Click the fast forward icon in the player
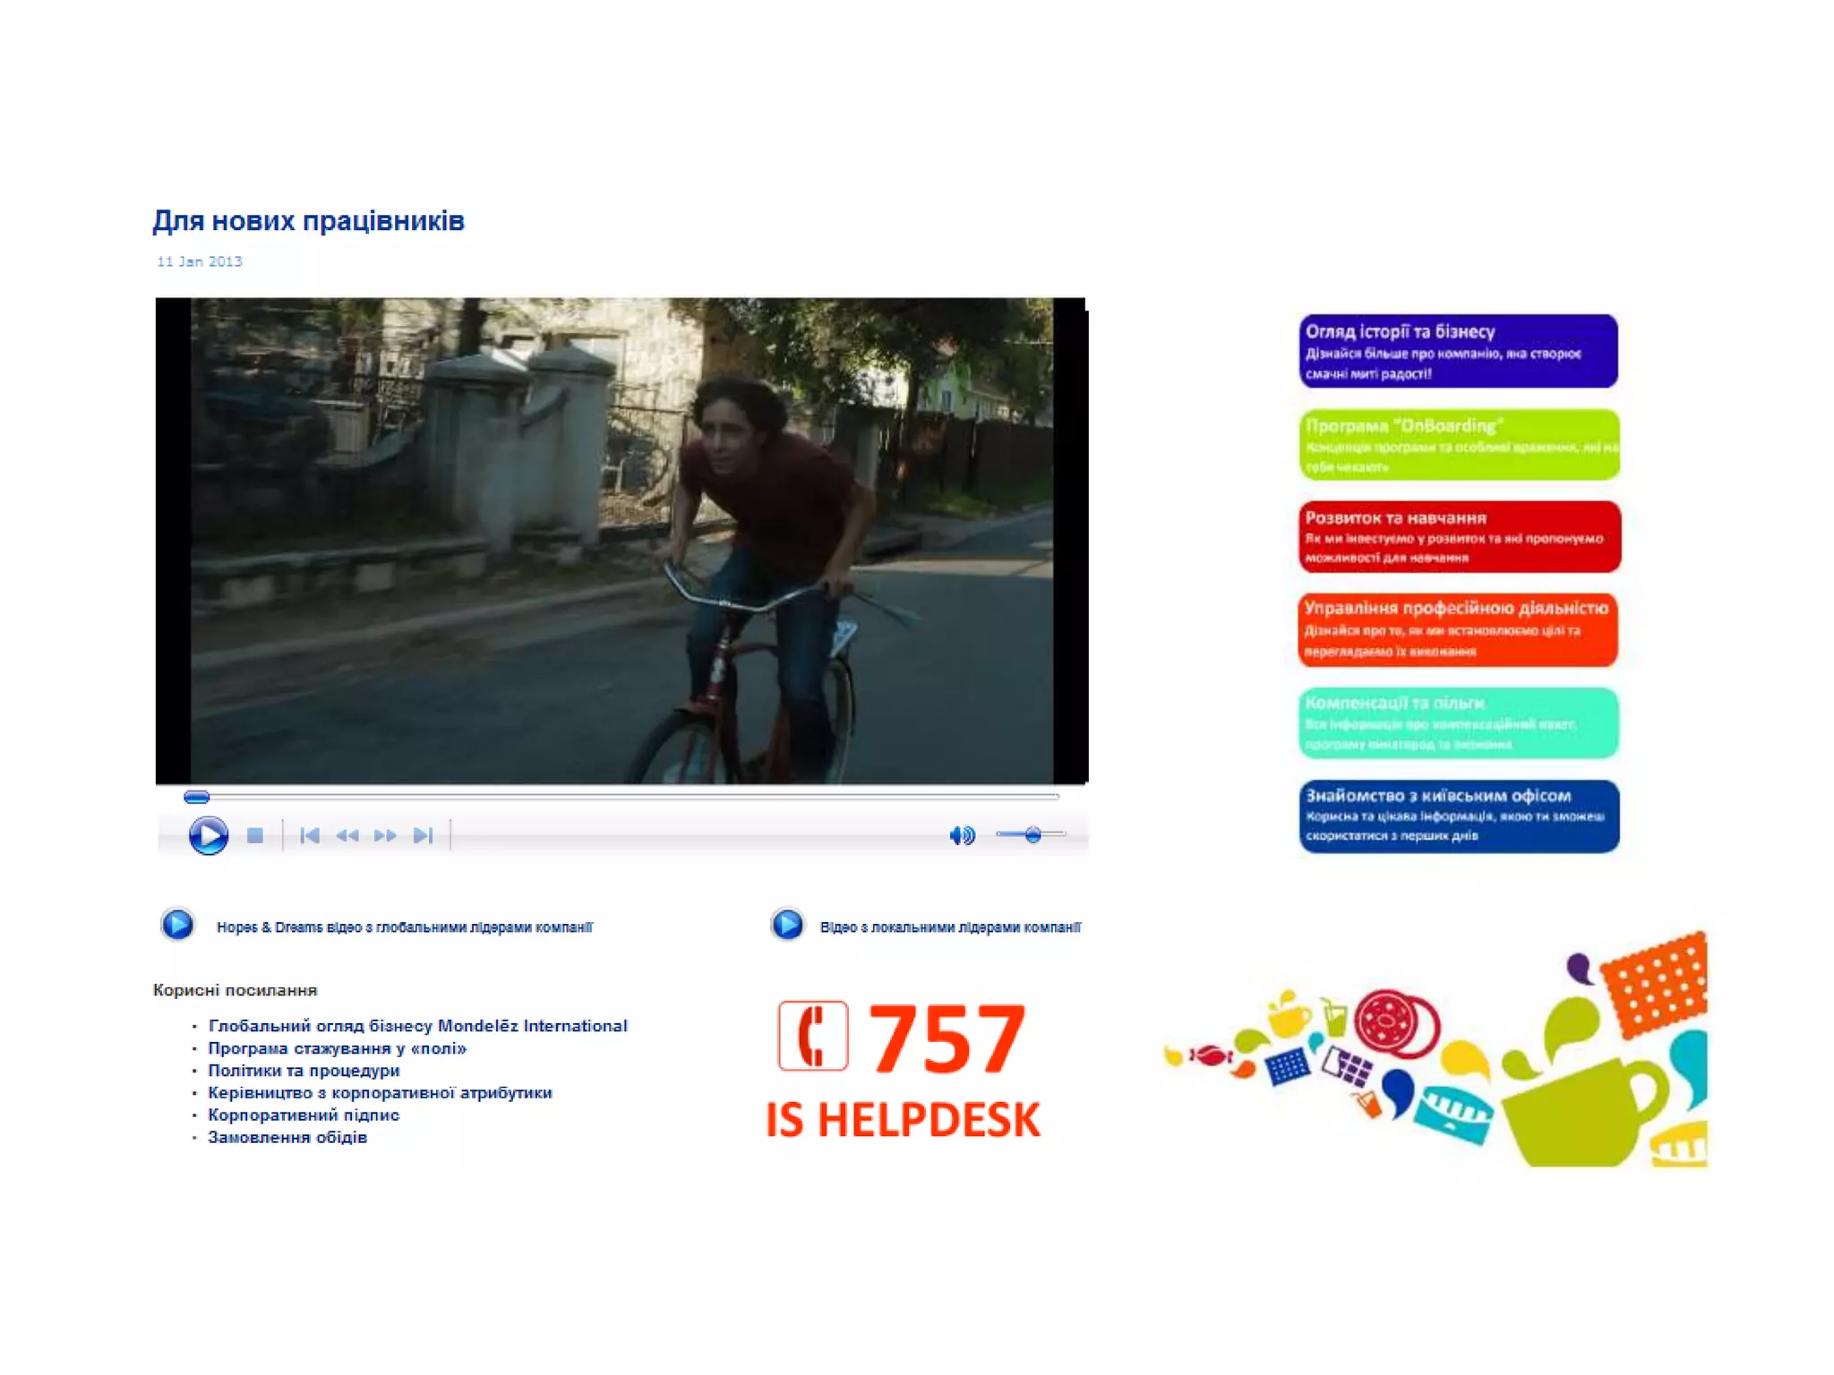This screenshot has width=1834, height=1375. point(385,835)
